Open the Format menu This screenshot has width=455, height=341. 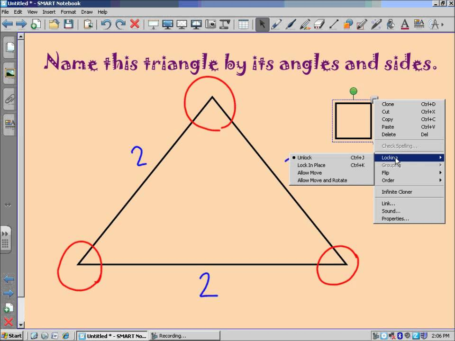coord(68,12)
